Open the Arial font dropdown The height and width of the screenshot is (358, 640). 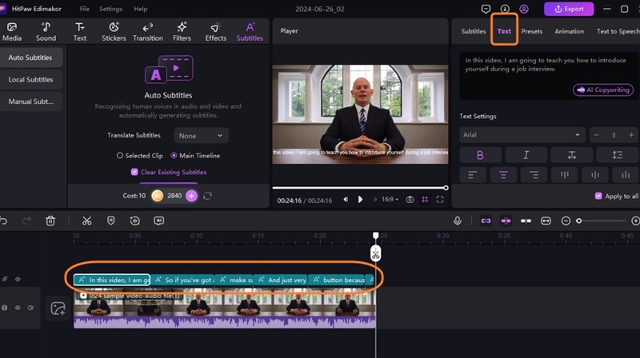522,134
